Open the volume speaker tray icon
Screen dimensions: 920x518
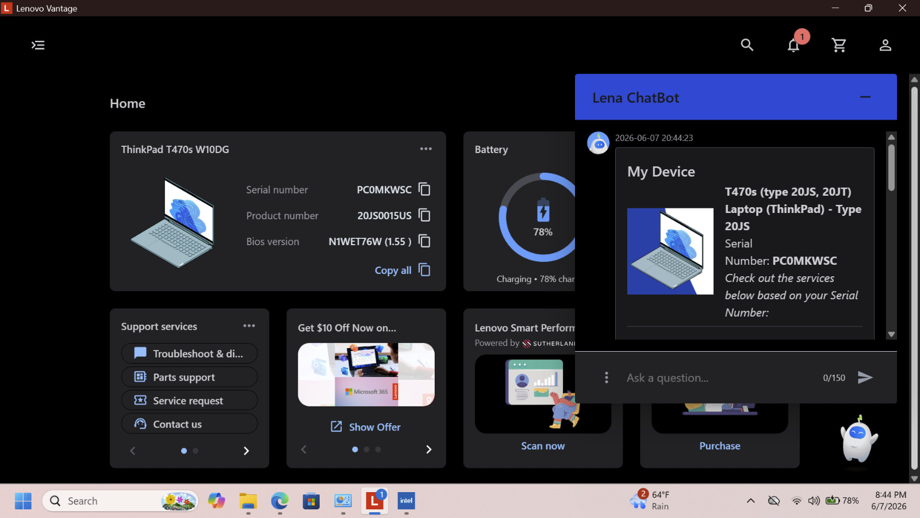pos(814,501)
